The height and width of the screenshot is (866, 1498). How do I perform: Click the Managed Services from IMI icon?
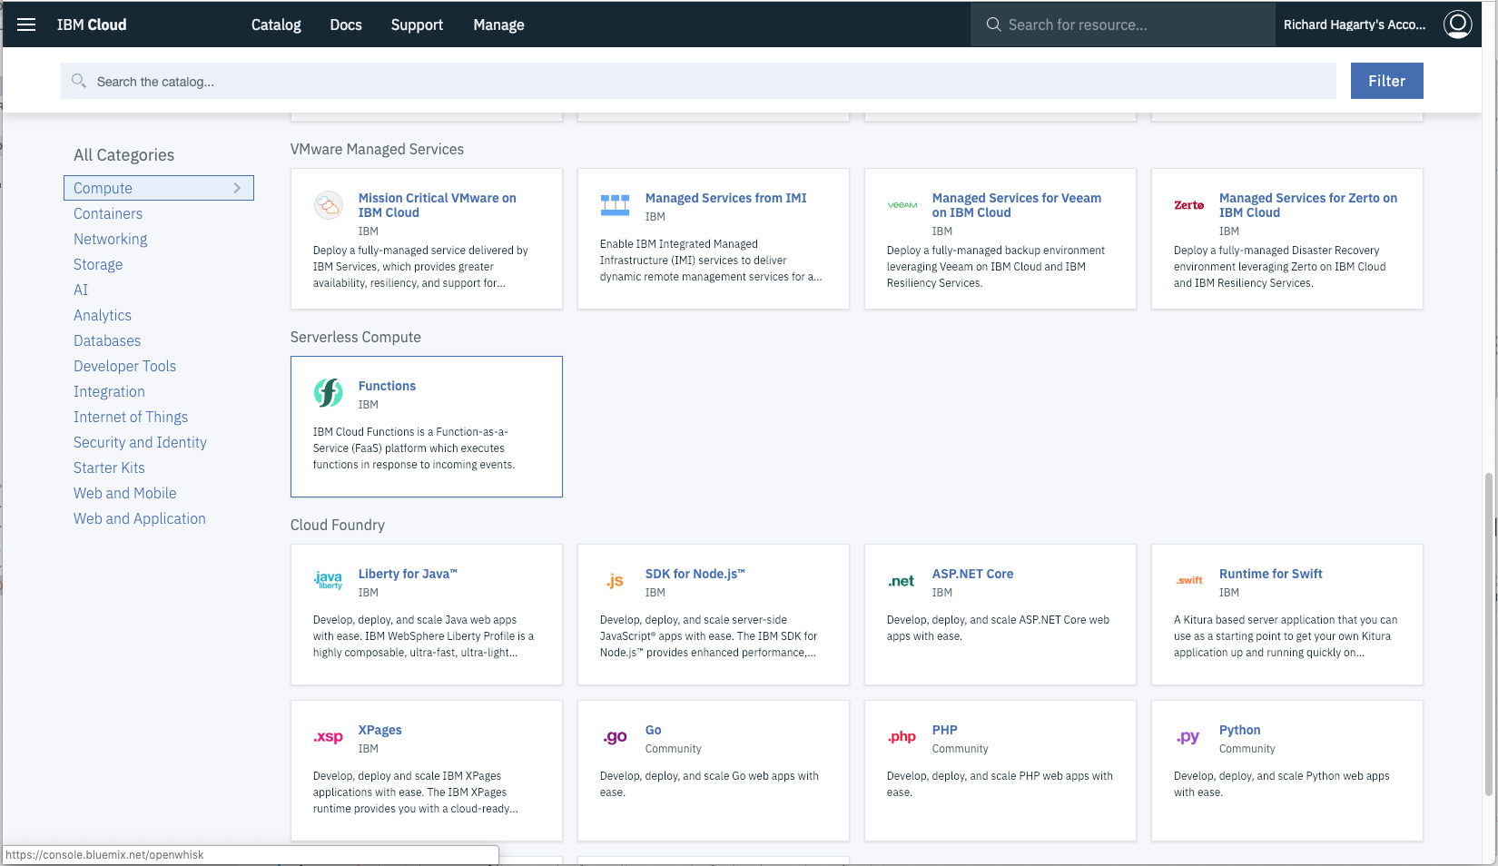tap(615, 205)
